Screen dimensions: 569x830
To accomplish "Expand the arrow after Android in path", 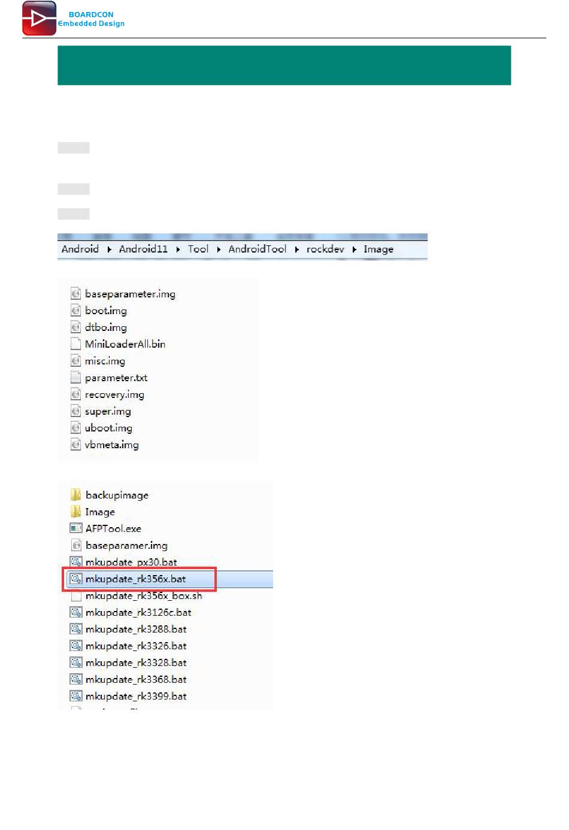I will pyautogui.click(x=109, y=250).
